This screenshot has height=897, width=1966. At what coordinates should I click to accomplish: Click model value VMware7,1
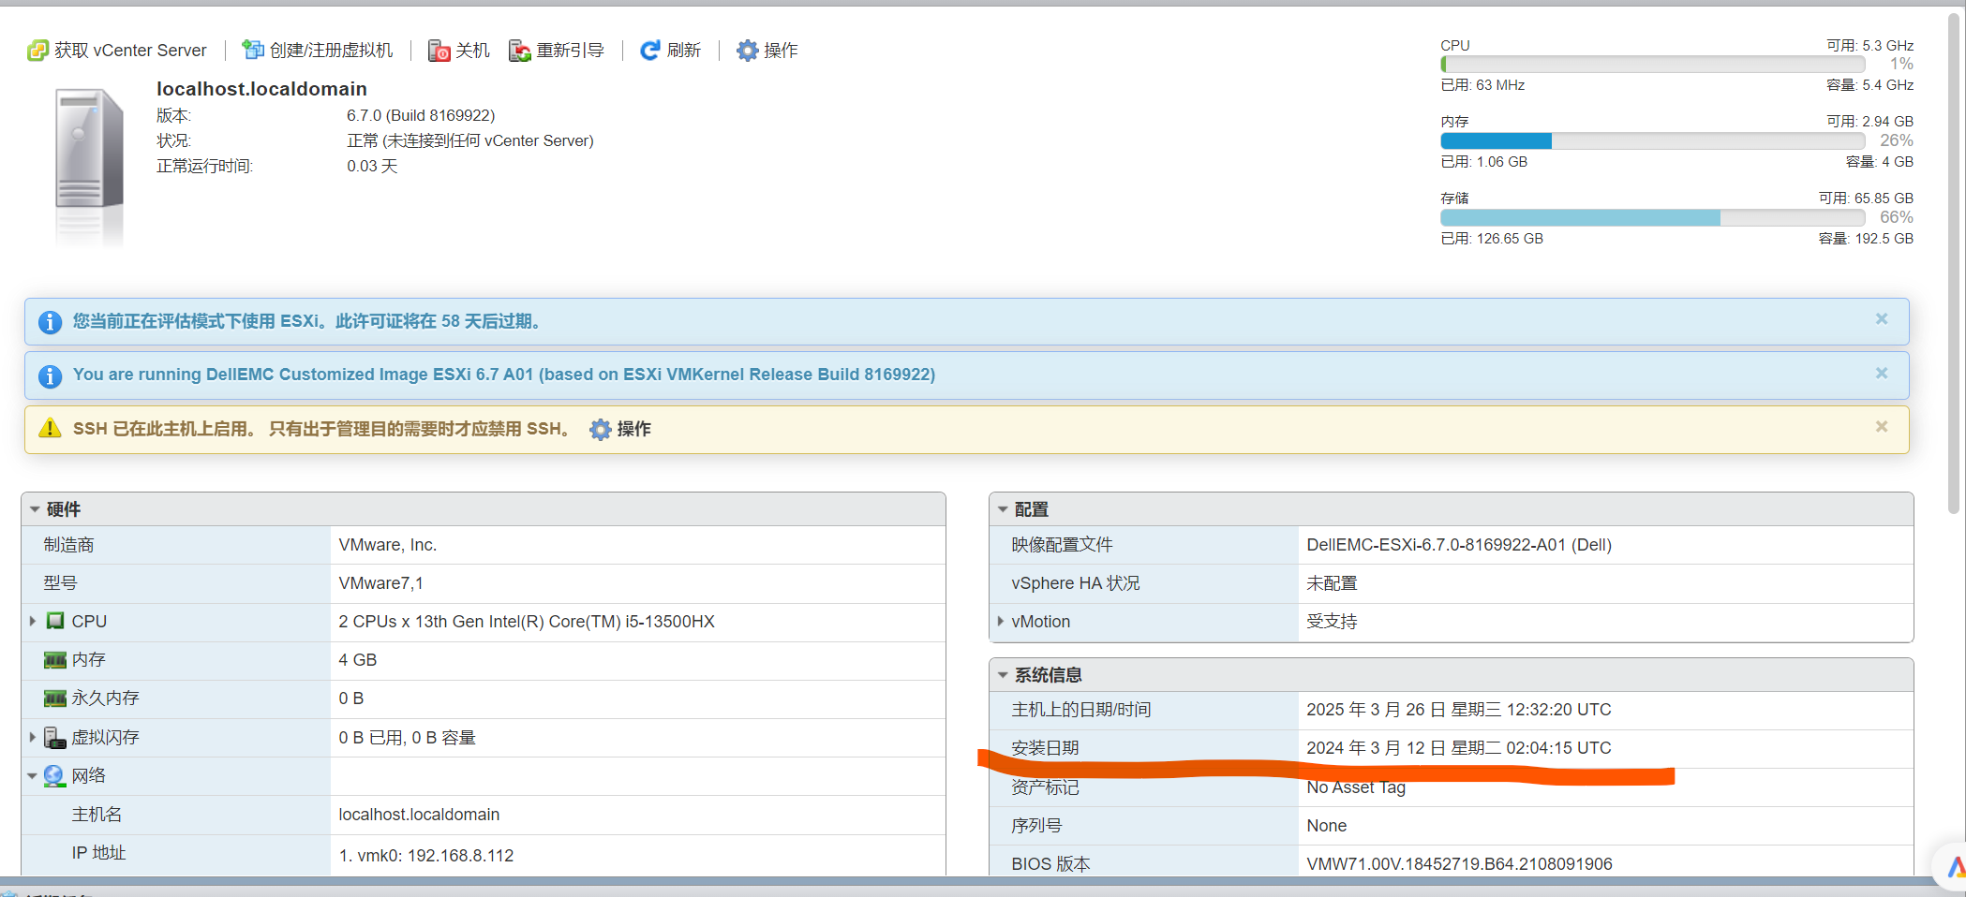[x=381, y=583]
